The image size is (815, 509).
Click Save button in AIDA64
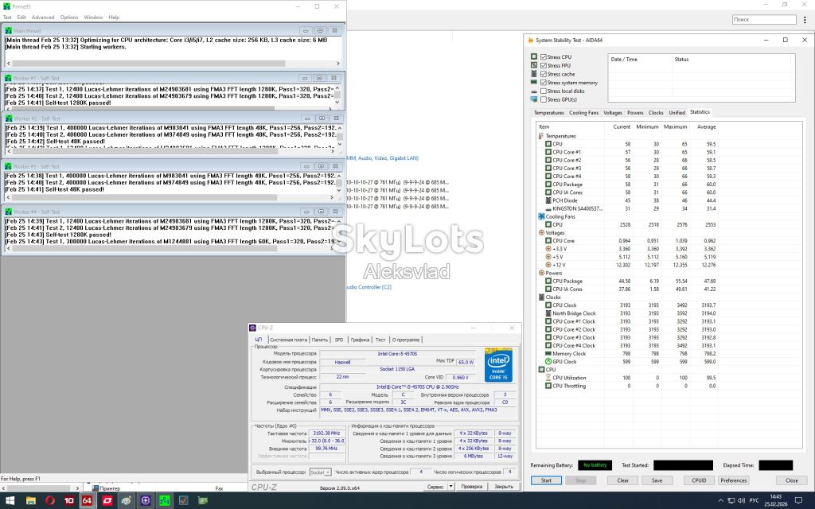(657, 480)
